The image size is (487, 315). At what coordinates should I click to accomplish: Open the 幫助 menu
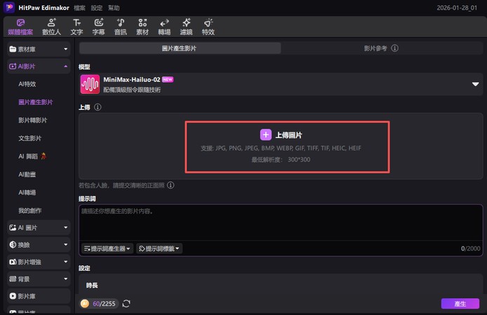pos(114,8)
